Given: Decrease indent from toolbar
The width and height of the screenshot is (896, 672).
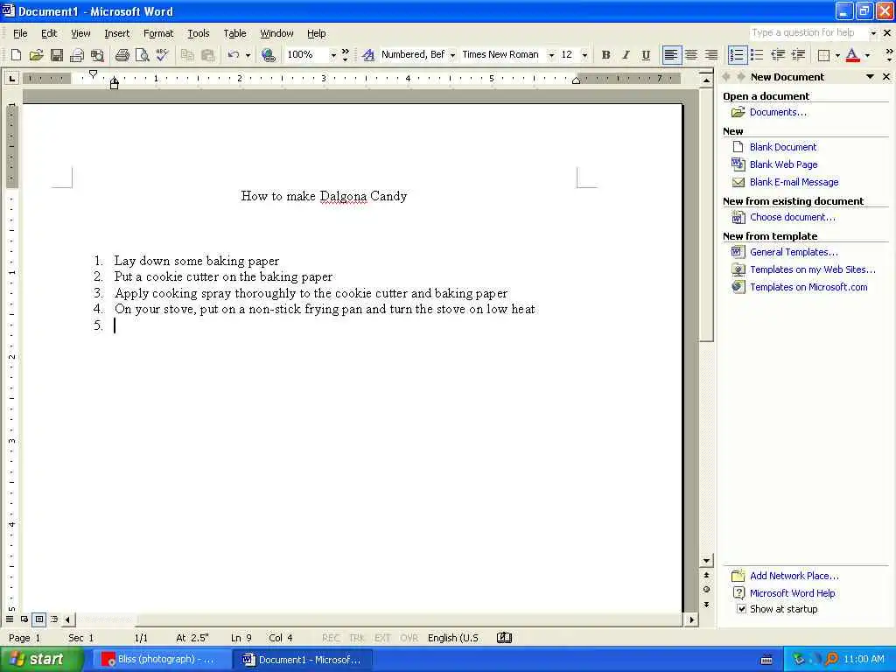Looking at the screenshot, I should (778, 55).
